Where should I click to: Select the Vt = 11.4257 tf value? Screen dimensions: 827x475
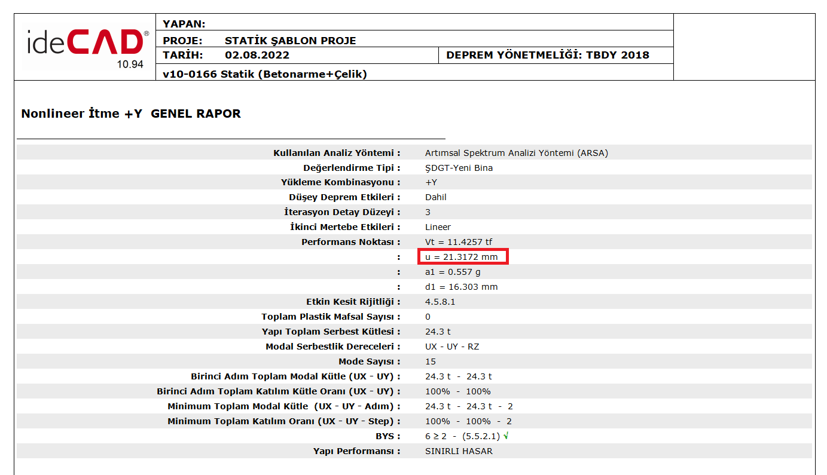(459, 242)
